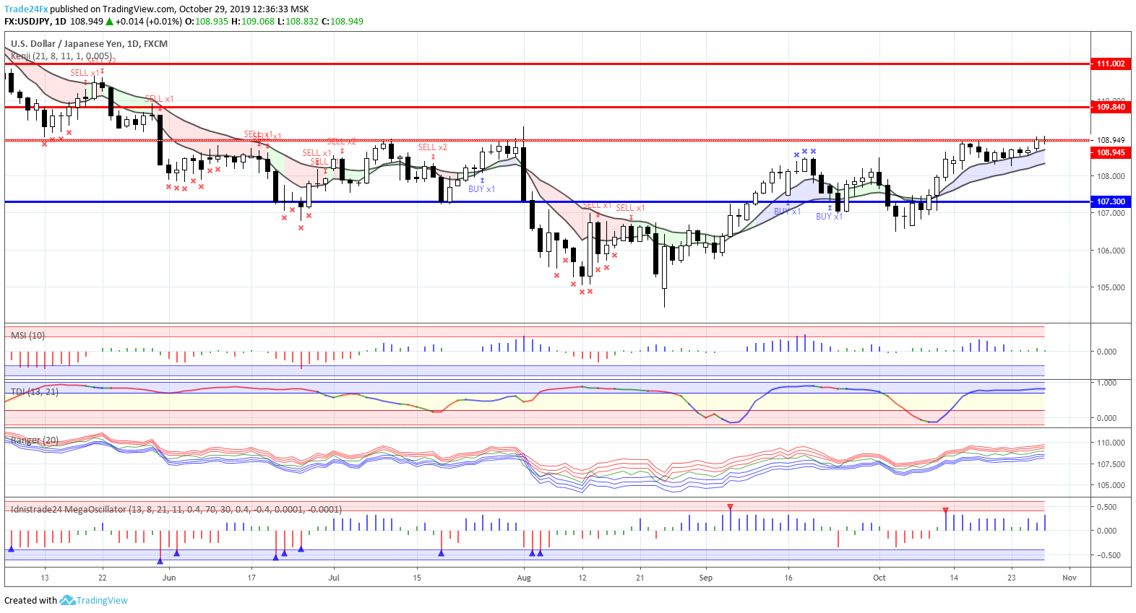Click the Nov date on time axis
The height and width of the screenshot is (613, 1136).
[1070, 578]
